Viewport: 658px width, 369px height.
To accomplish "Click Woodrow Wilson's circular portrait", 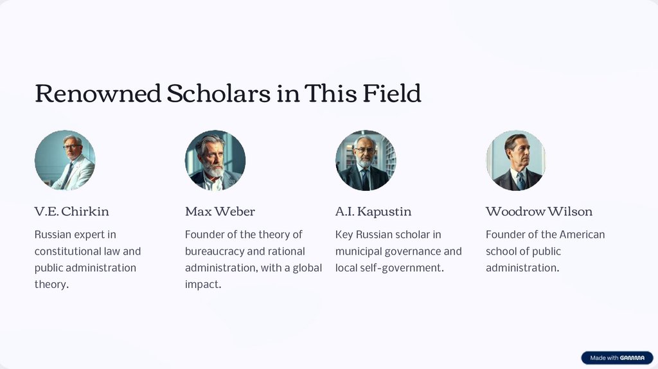I will [x=516, y=161].
